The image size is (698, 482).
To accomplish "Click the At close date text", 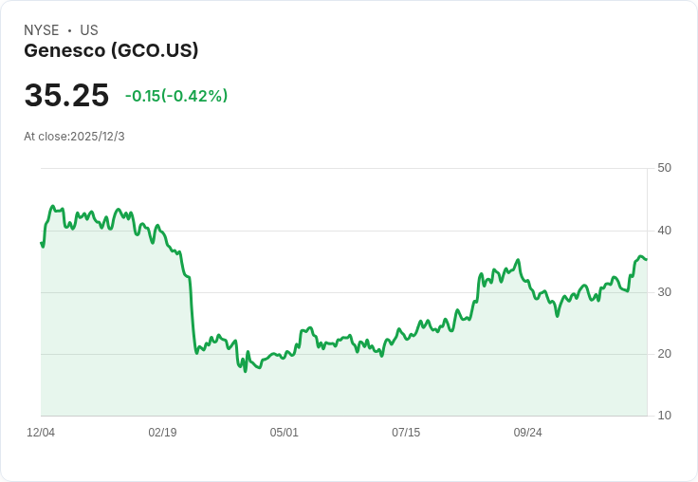I will (74, 137).
